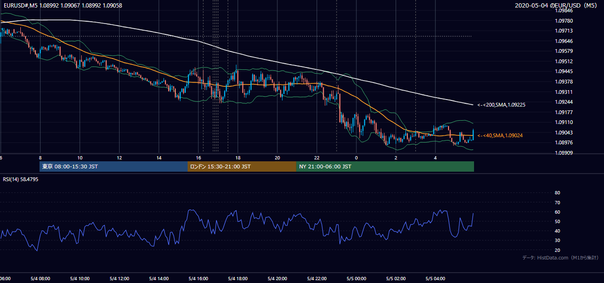Click the 5/4 08:00 bottom time label
The image size is (604, 283).
click(x=40, y=279)
